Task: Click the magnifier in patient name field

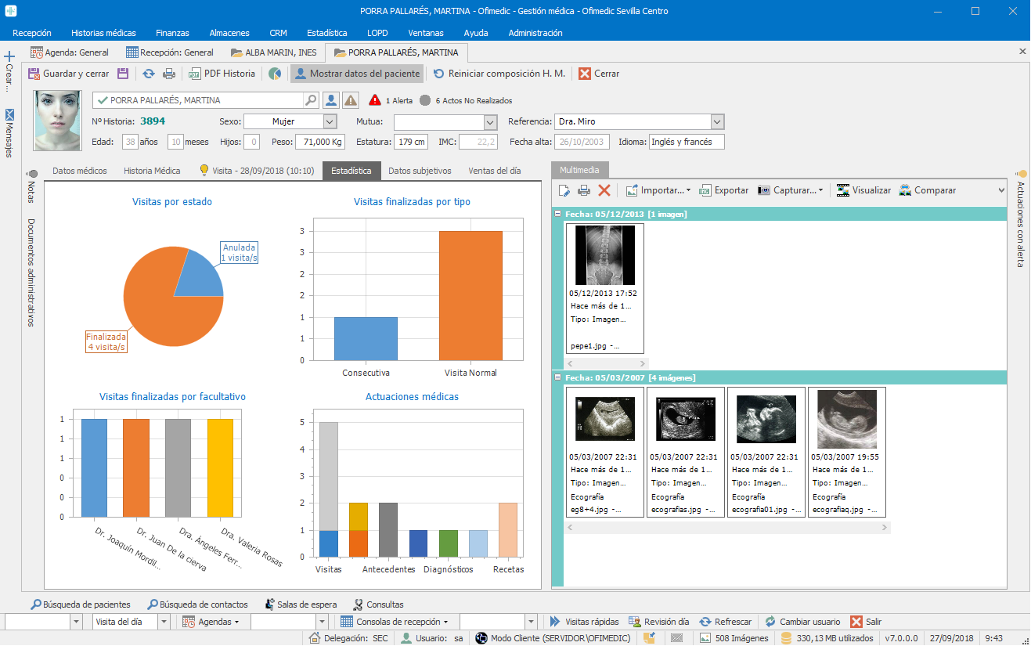Action: tap(311, 100)
